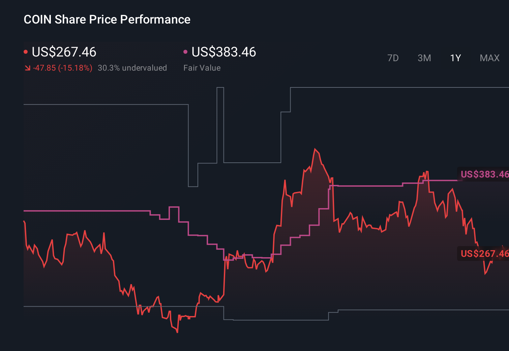The width and height of the screenshot is (509, 351).
Task: Click the highest peak of the red price line
Action: (x=315, y=148)
